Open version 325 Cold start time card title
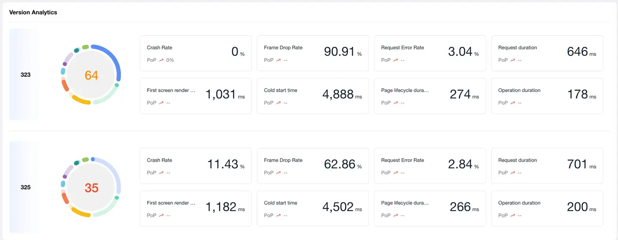Image resolution: width=618 pixels, height=240 pixels. [x=281, y=203]
